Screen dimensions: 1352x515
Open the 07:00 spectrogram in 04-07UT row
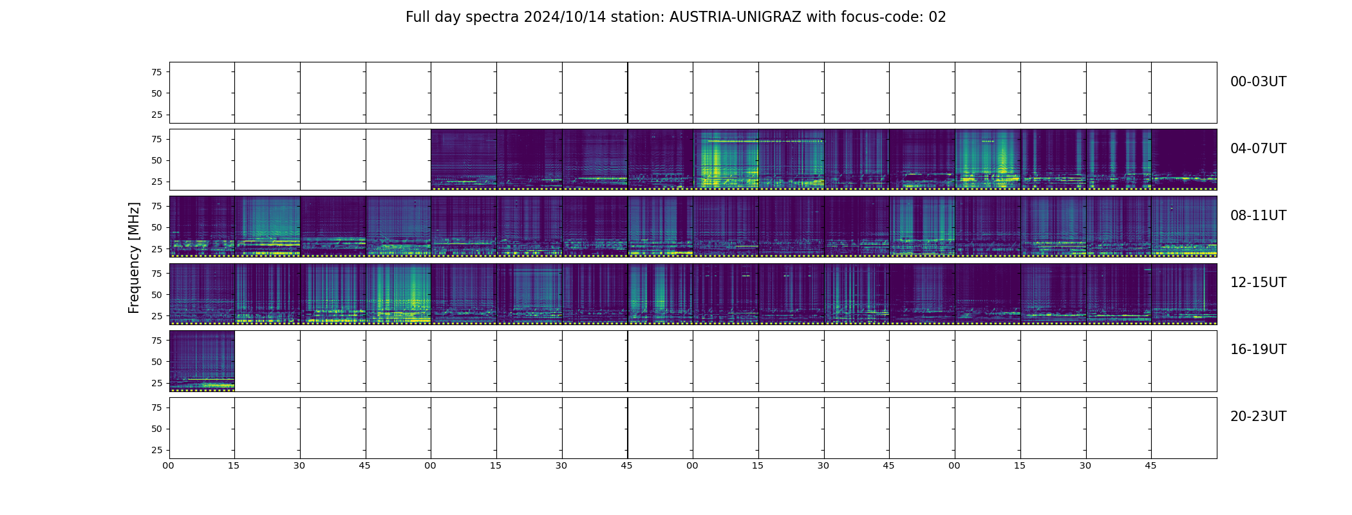point(988,160)
